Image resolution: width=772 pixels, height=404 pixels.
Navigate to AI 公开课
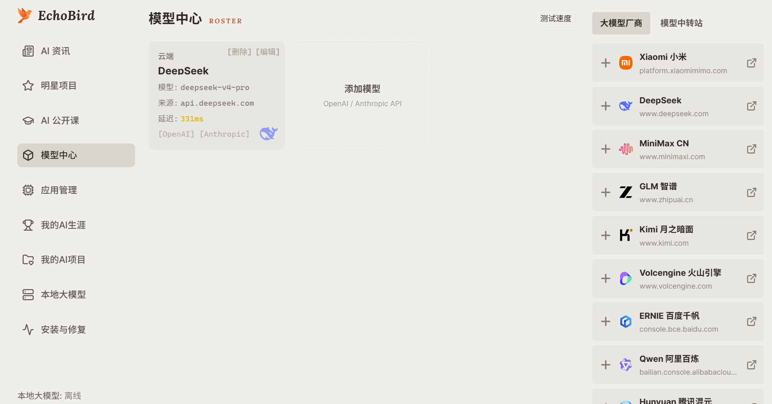(76, 121)
